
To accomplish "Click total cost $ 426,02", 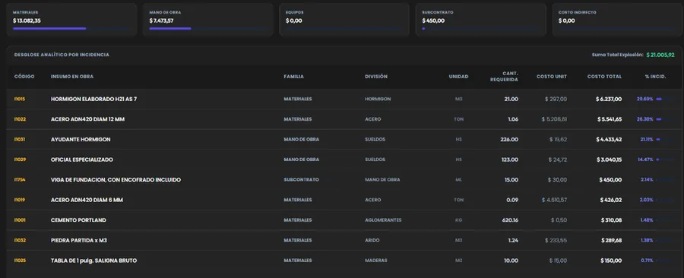I will (611, 200).
